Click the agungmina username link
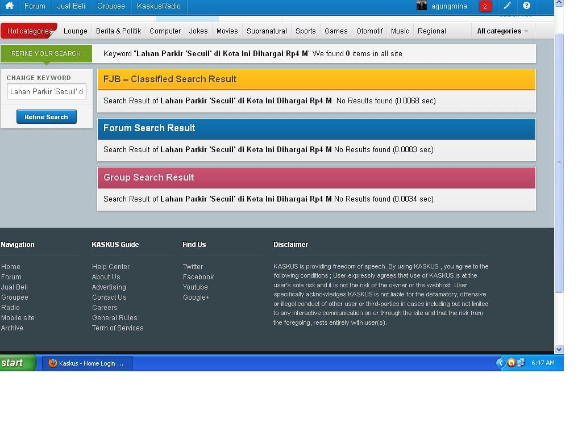582x436 pixels. (x=449, y=6)
